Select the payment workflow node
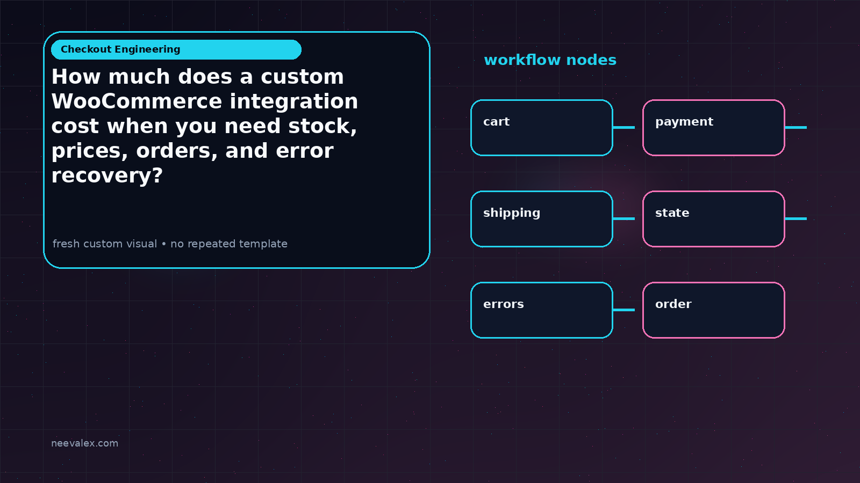 click(x=714, y=128)
